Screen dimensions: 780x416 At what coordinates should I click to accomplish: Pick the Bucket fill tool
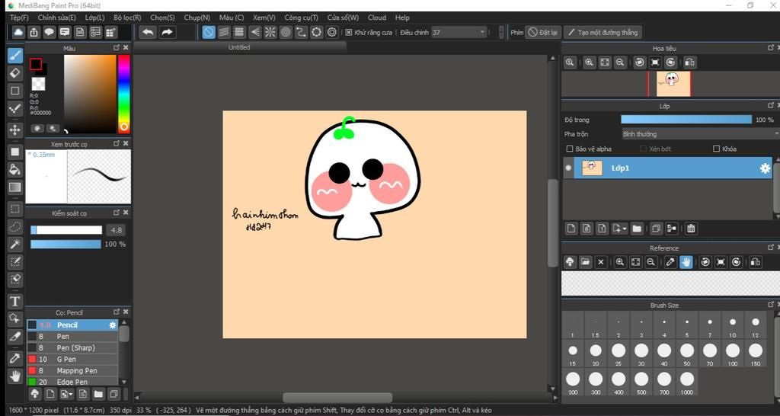click(x=14, y=169)
